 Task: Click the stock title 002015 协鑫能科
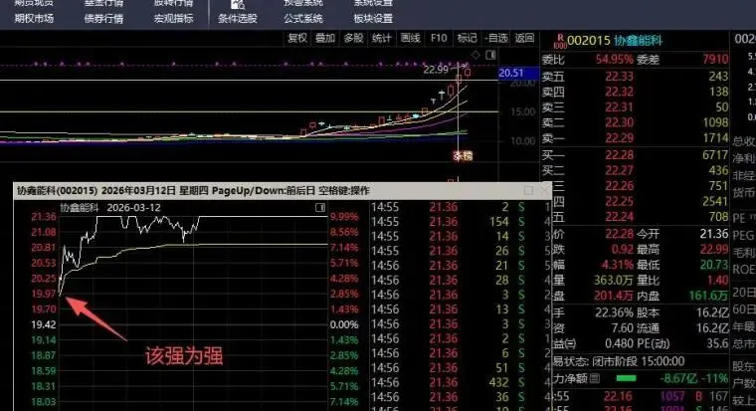(615, 41)
